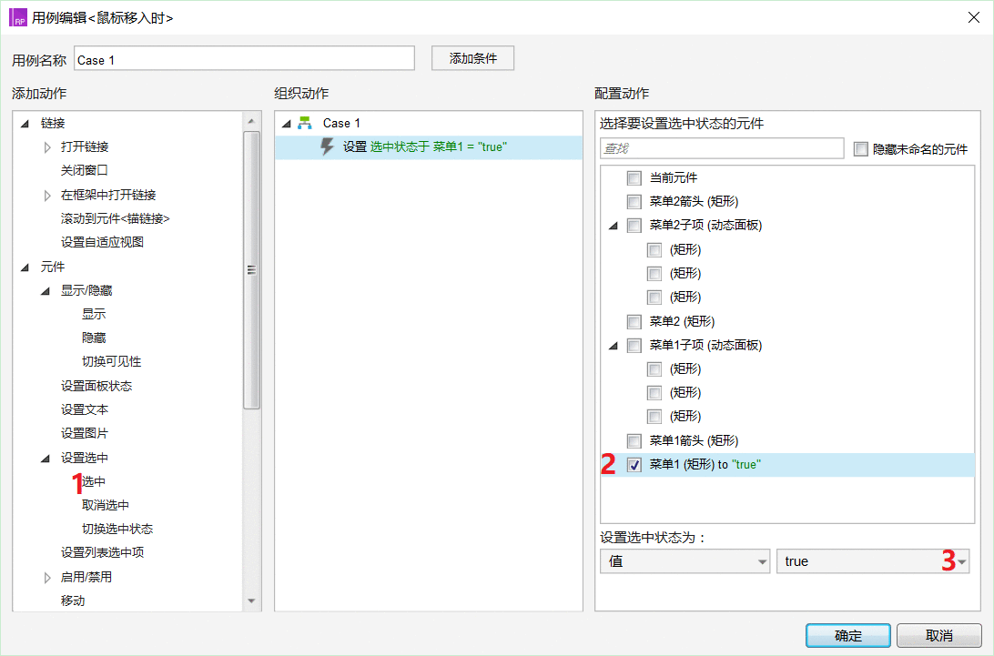Viewport: 994px width, 656px height.
Task: Click the lightning bolt action icon
Action: point(327,146)
